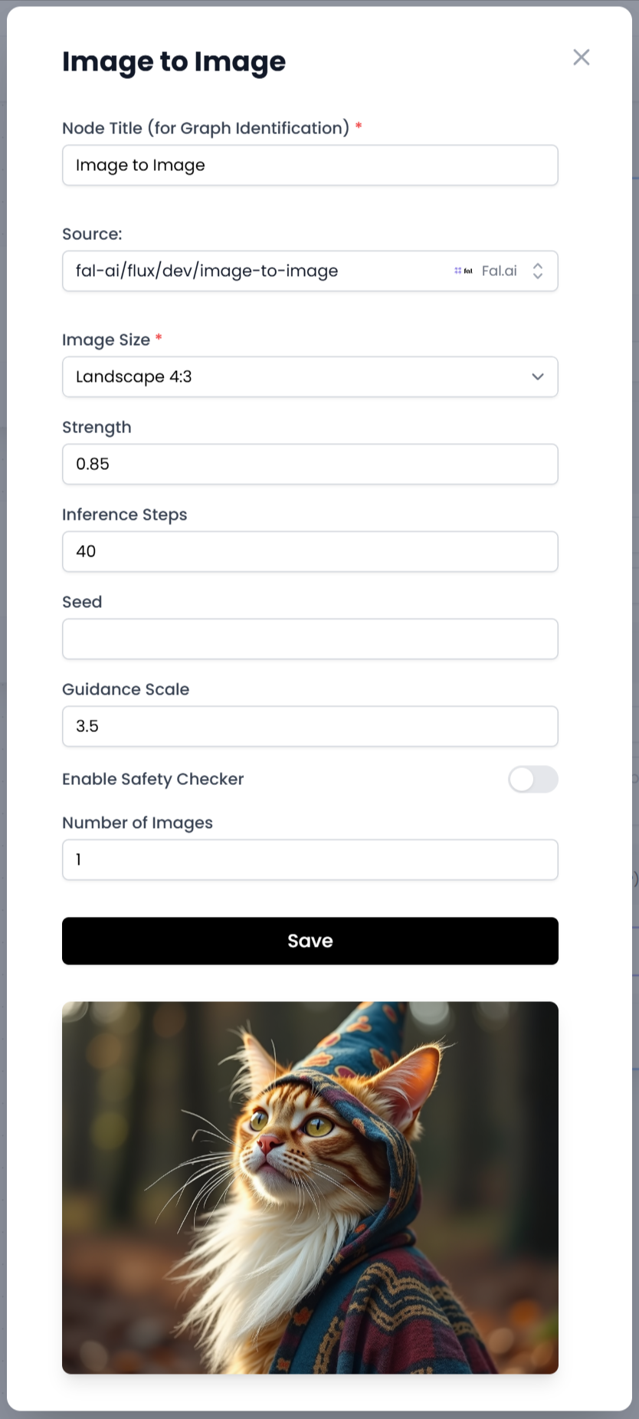Viewport: 639px width, 1419px height.
Task: Open the wizard cat preview image
Action: pyautogui.click(x=310, y=1187)
